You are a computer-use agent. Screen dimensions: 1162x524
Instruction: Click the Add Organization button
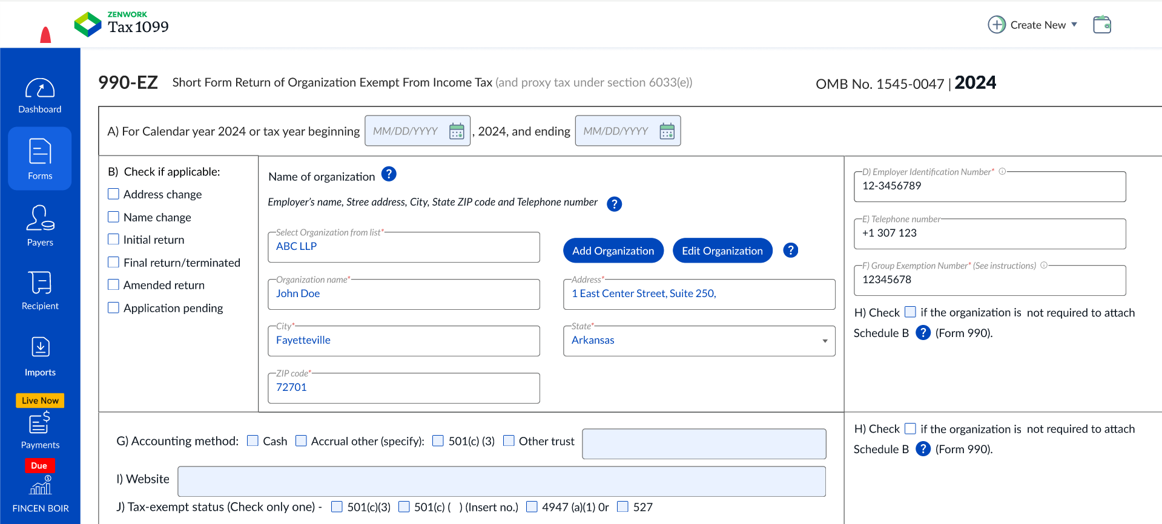(613, 251)
